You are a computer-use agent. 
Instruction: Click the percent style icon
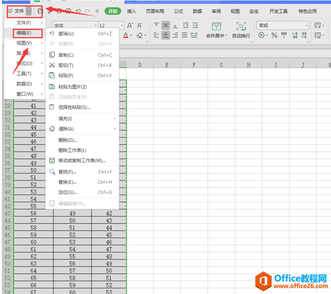(274, 35)
